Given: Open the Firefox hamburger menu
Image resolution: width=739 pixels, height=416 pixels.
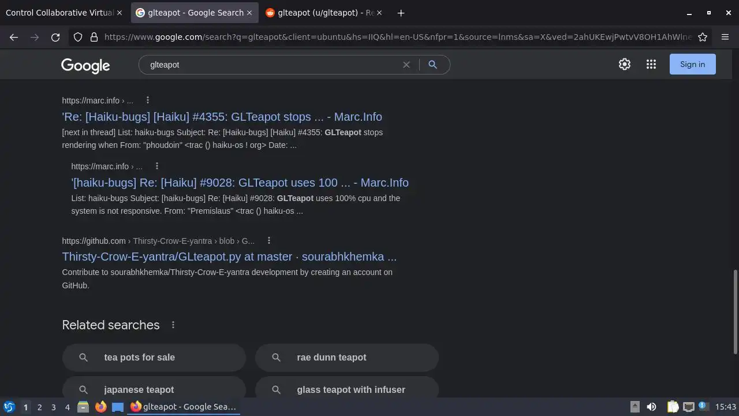Looking at the screenshot, I should [725, 37].
